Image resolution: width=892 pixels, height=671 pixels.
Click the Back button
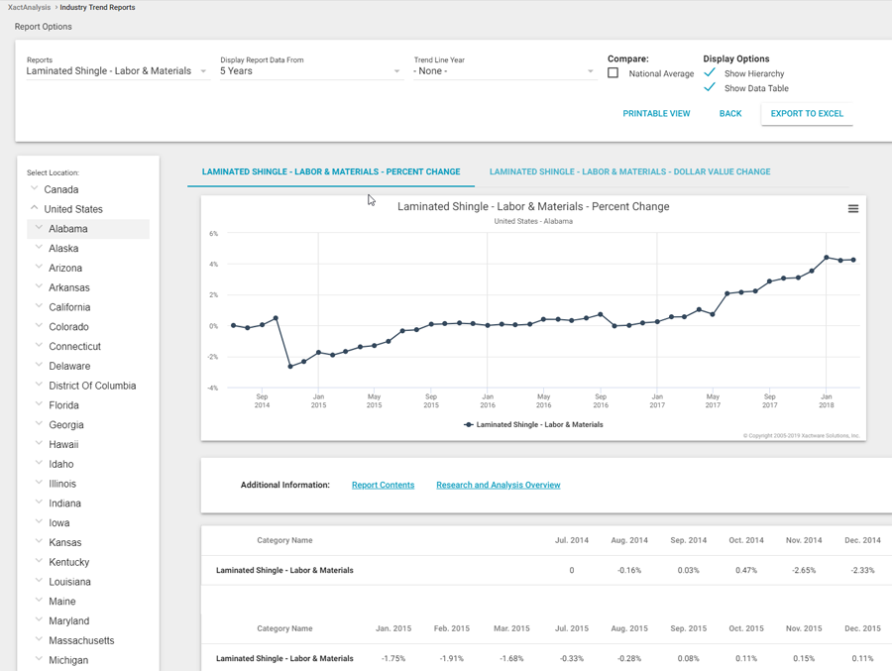point(730,114)
